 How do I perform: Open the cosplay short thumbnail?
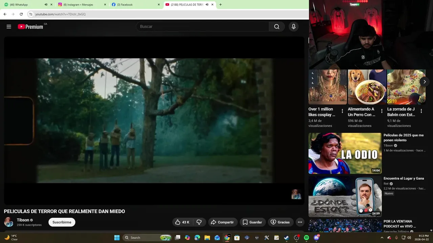coord(327,87)
